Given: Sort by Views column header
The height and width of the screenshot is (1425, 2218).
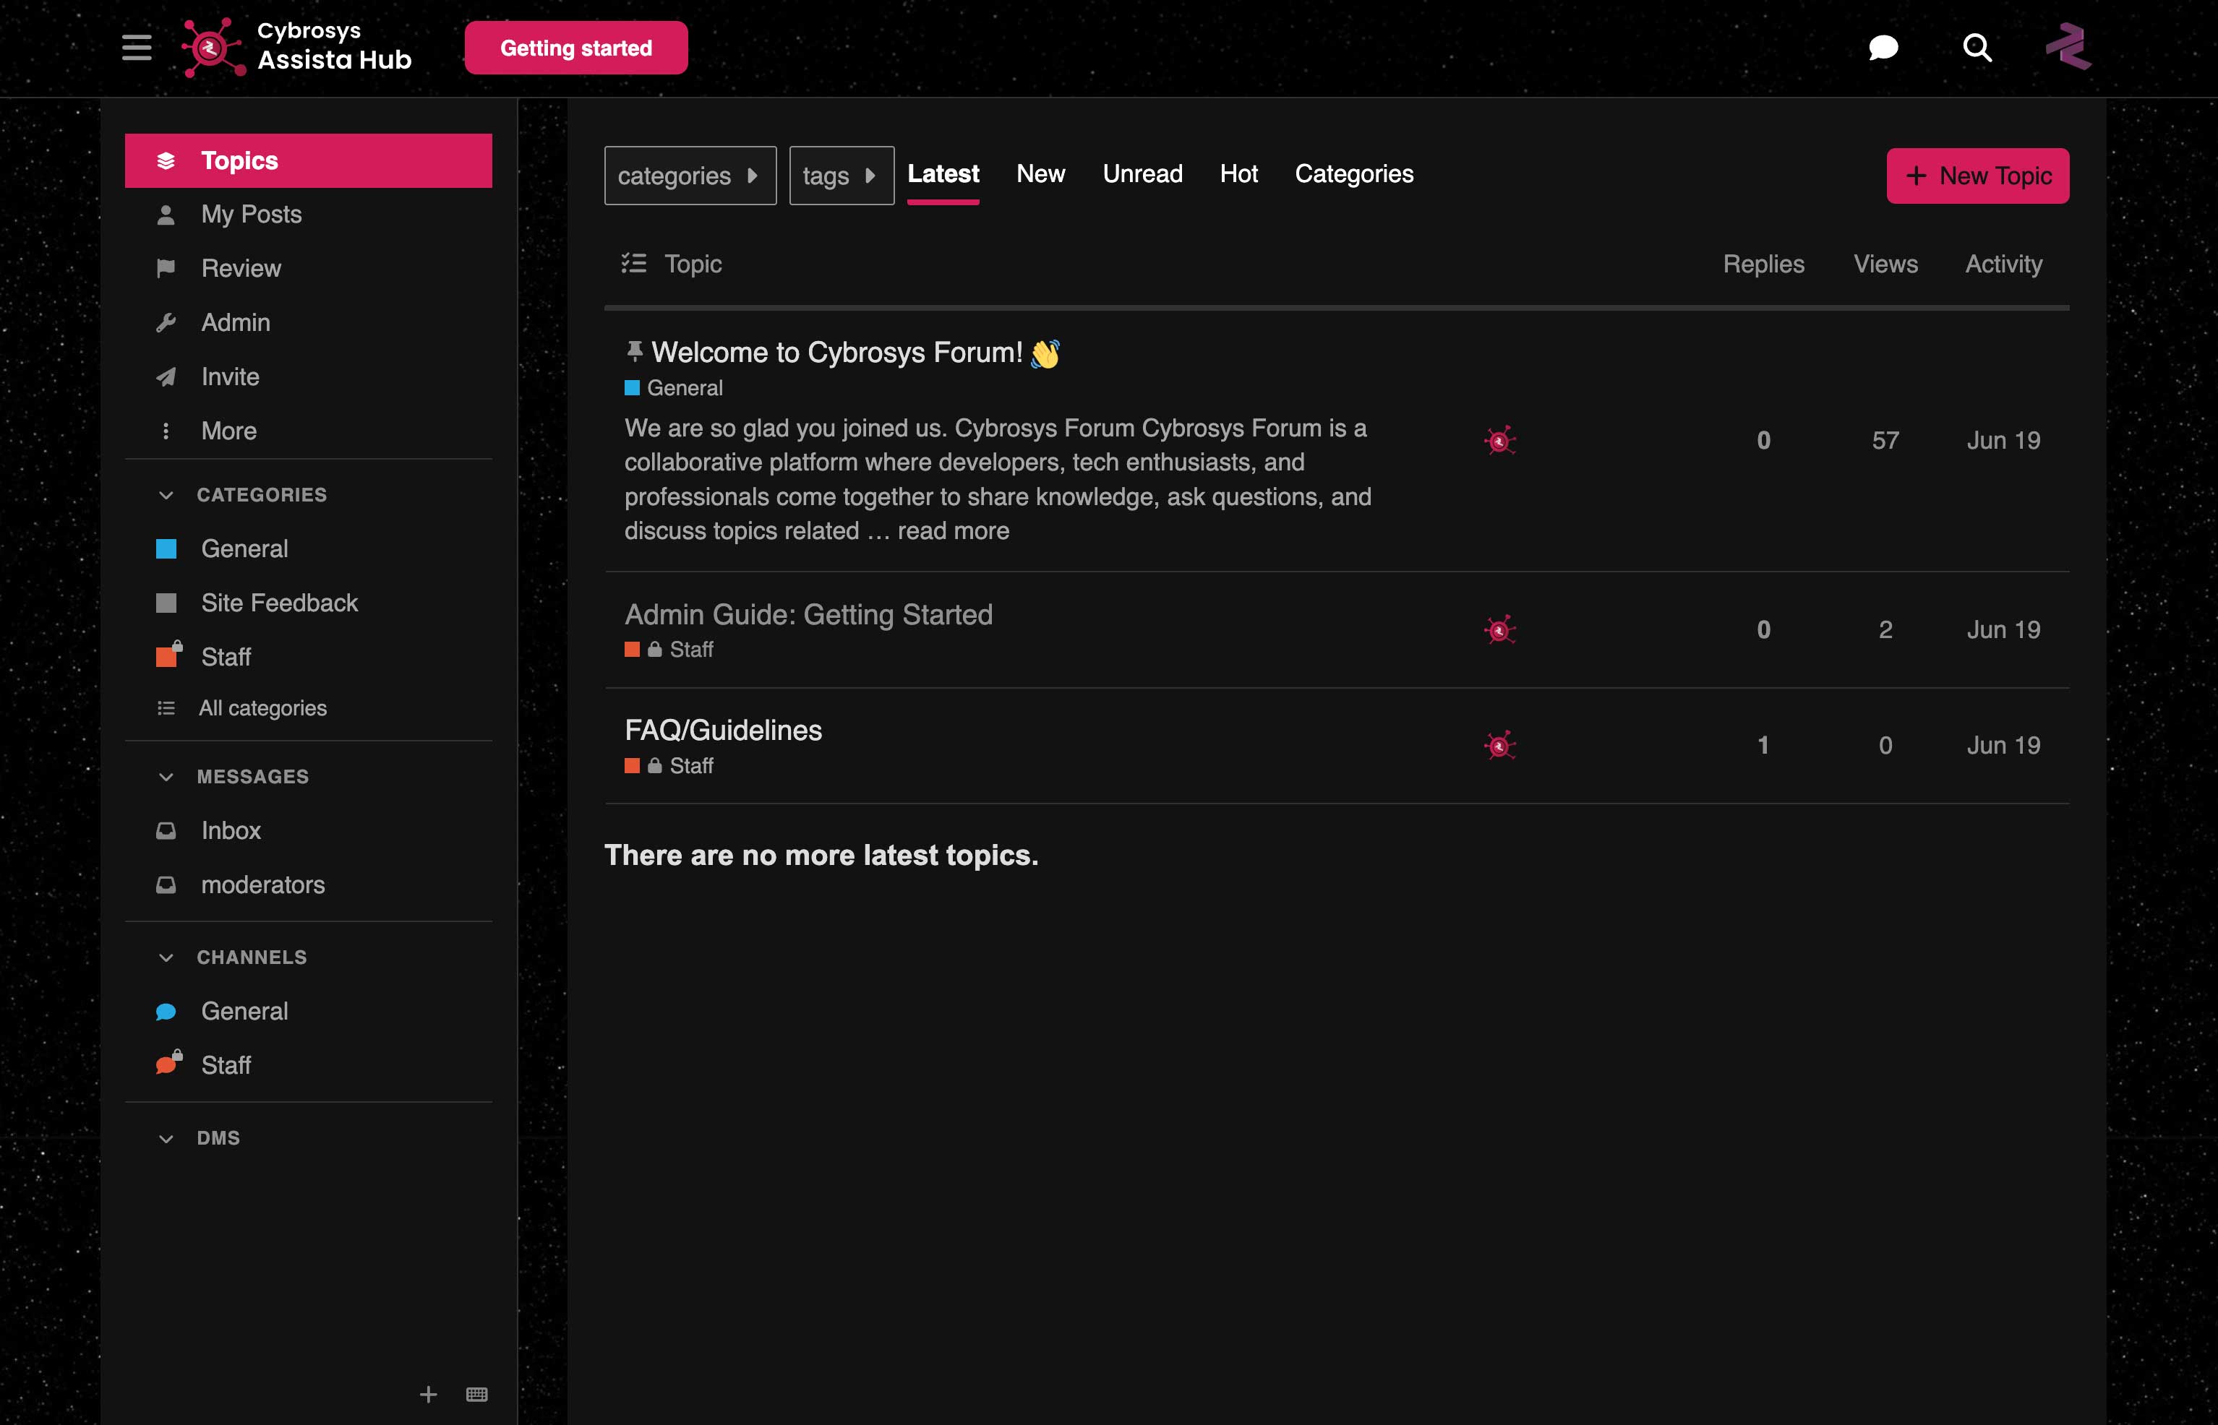Looking at the screenshot, I should tap(1885, 264).
